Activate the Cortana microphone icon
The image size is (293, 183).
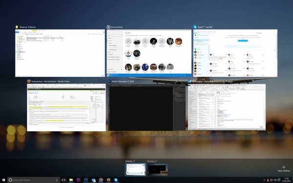coord(57,180)
